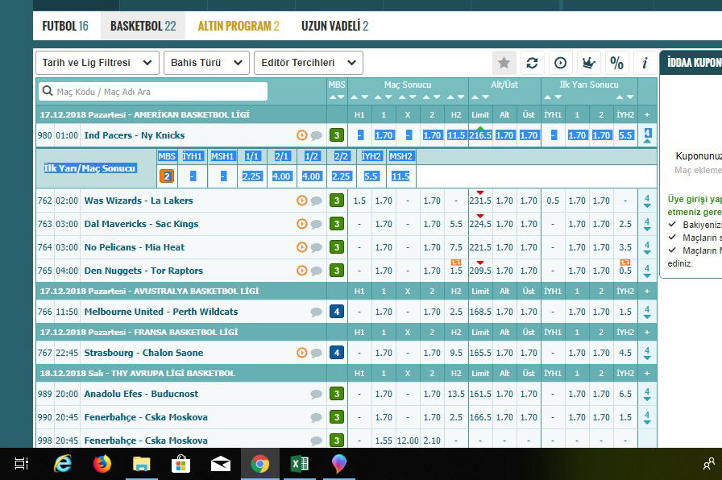Switch to FUTBOL 16 tab
722x480 pixels.
pos(65,26)
